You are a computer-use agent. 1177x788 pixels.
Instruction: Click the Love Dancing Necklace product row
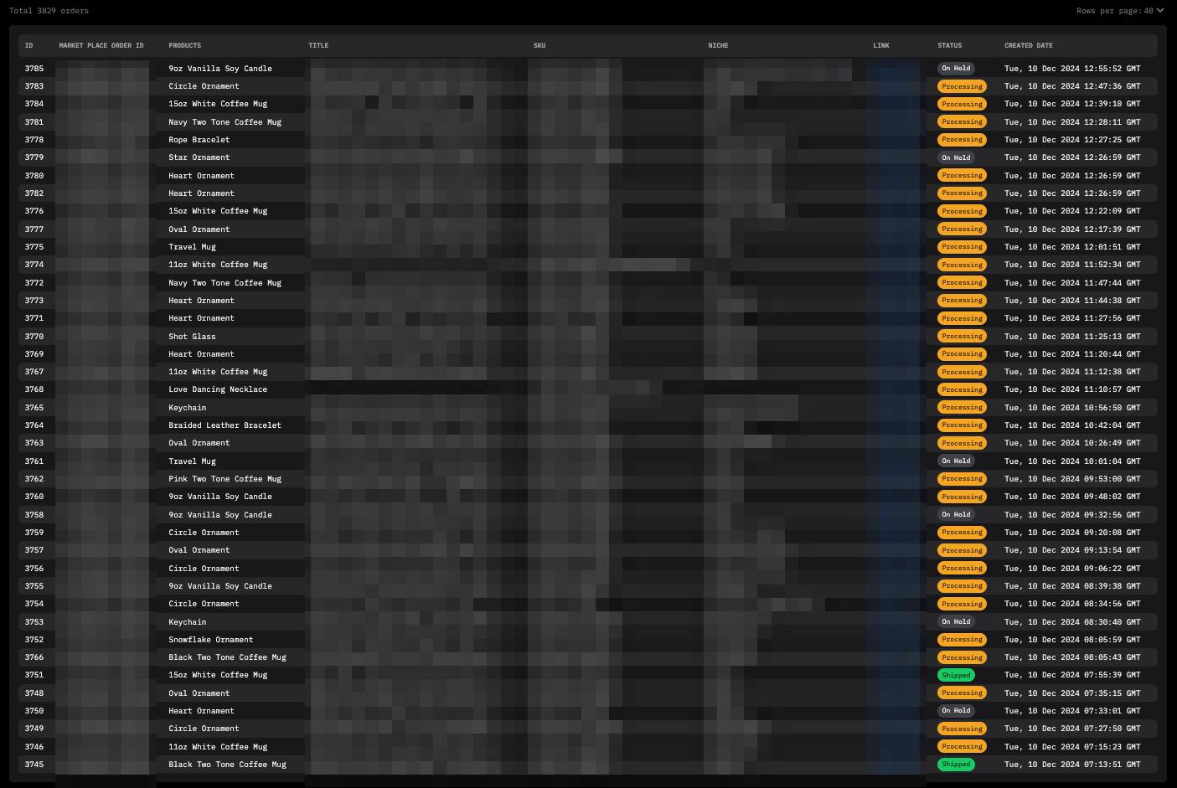tap(218, 389)
